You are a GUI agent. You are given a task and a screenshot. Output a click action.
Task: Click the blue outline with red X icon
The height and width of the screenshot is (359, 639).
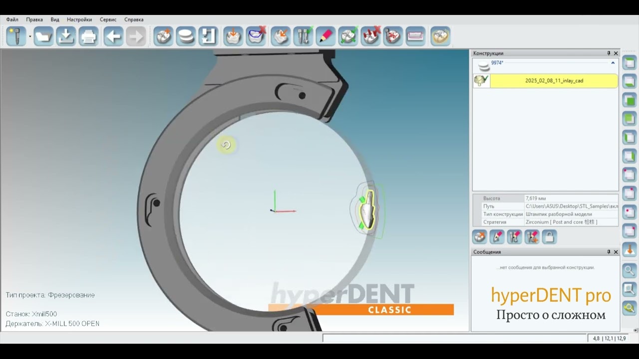click(256, 36)
